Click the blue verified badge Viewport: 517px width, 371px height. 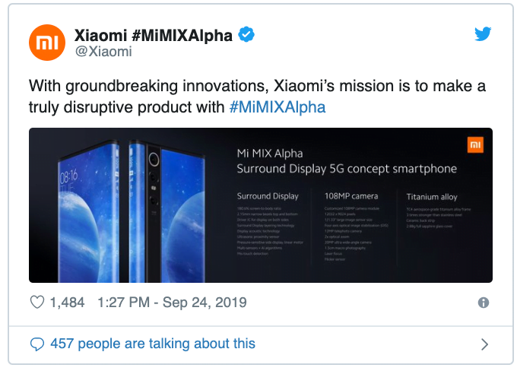tap(246, 35)
